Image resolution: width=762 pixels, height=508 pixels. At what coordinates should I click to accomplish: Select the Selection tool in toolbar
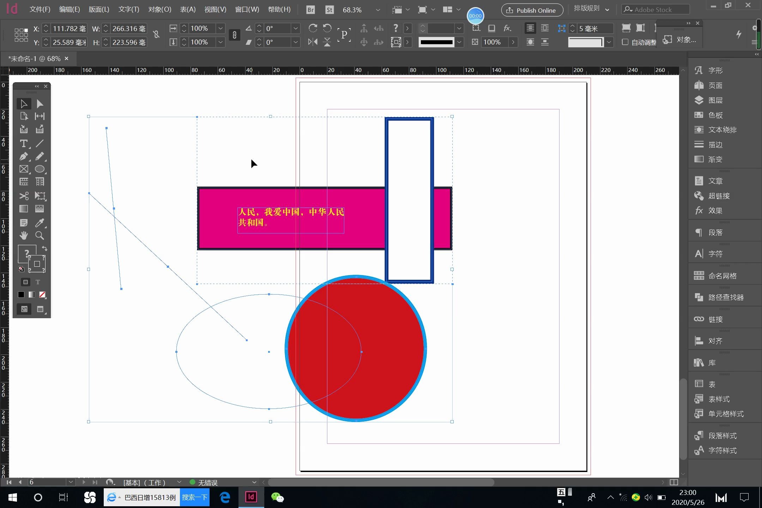coord(24,103)
